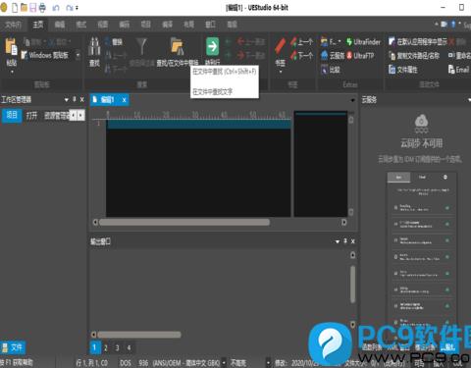Open the Bookmark dropdown arrow
The height and width of the screenshot is (368, 471).
pos(281,71)
